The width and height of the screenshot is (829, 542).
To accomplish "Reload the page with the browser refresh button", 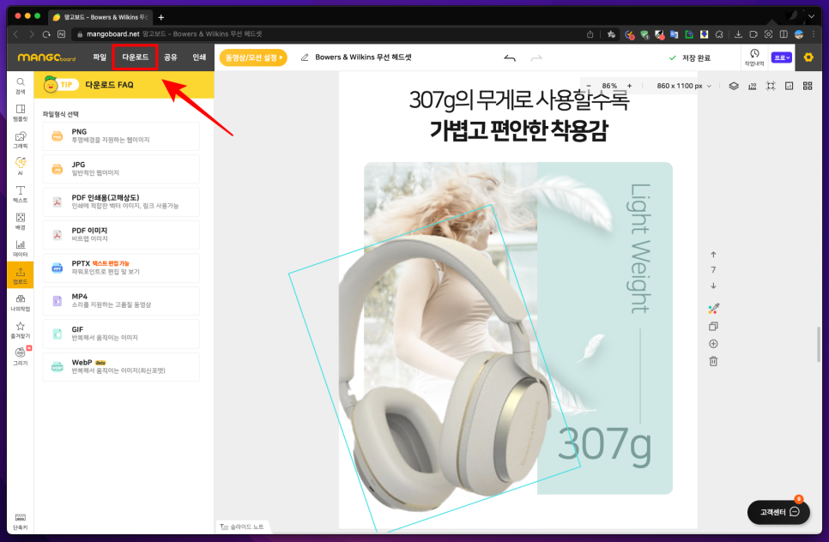I will coord(46,33).
